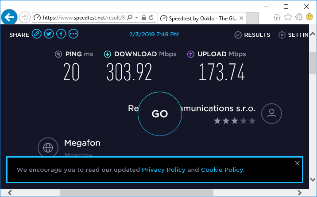The width and height of the screenshot is (317, 197).
Task: Open the Cookie Policy link
Action: [223, 170]
